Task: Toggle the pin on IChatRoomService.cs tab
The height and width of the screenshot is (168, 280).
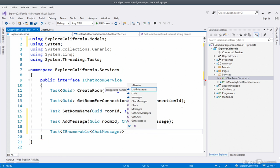Action: [x=34, y=30]
